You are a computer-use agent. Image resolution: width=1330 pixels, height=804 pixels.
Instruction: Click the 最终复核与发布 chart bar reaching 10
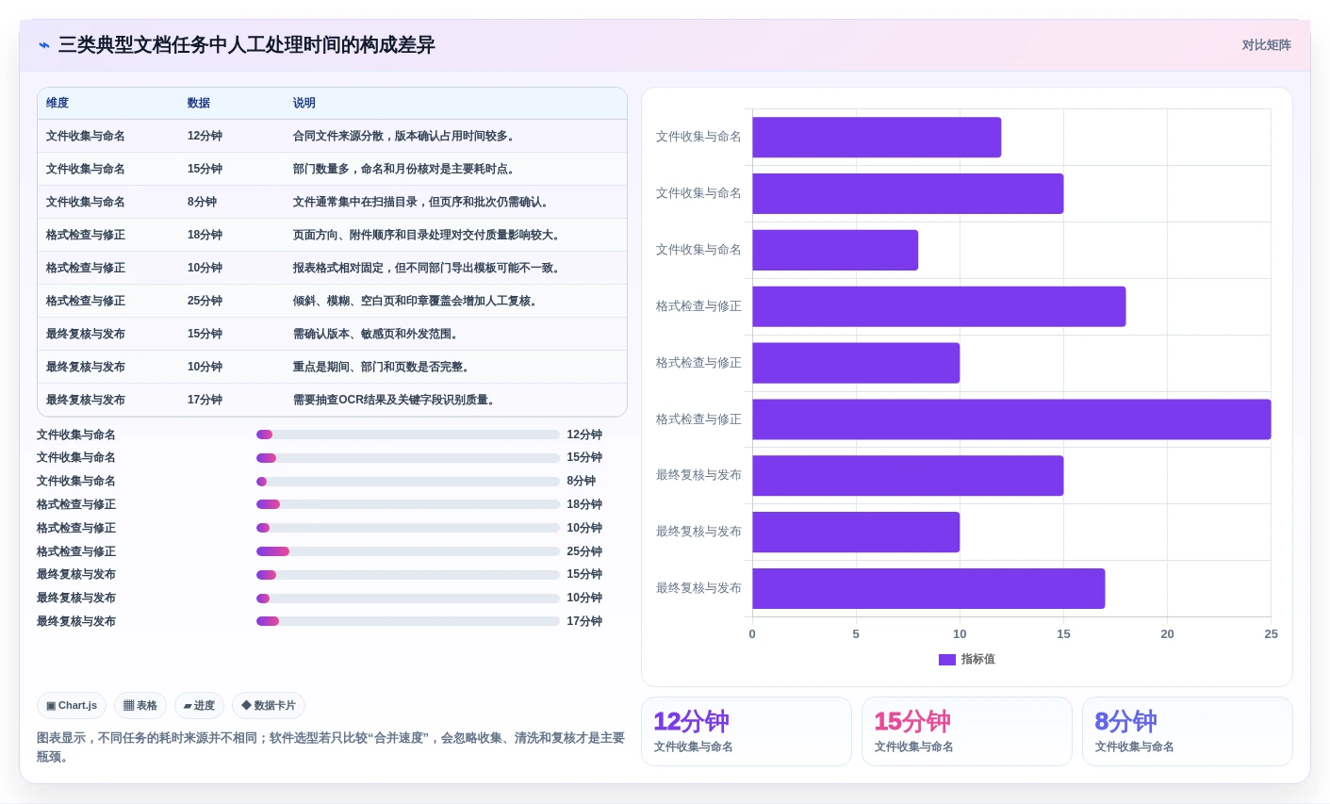856,533
